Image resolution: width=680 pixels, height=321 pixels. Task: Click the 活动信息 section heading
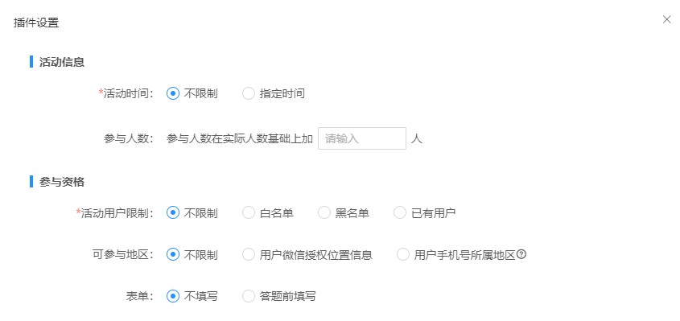pos(62,62)
